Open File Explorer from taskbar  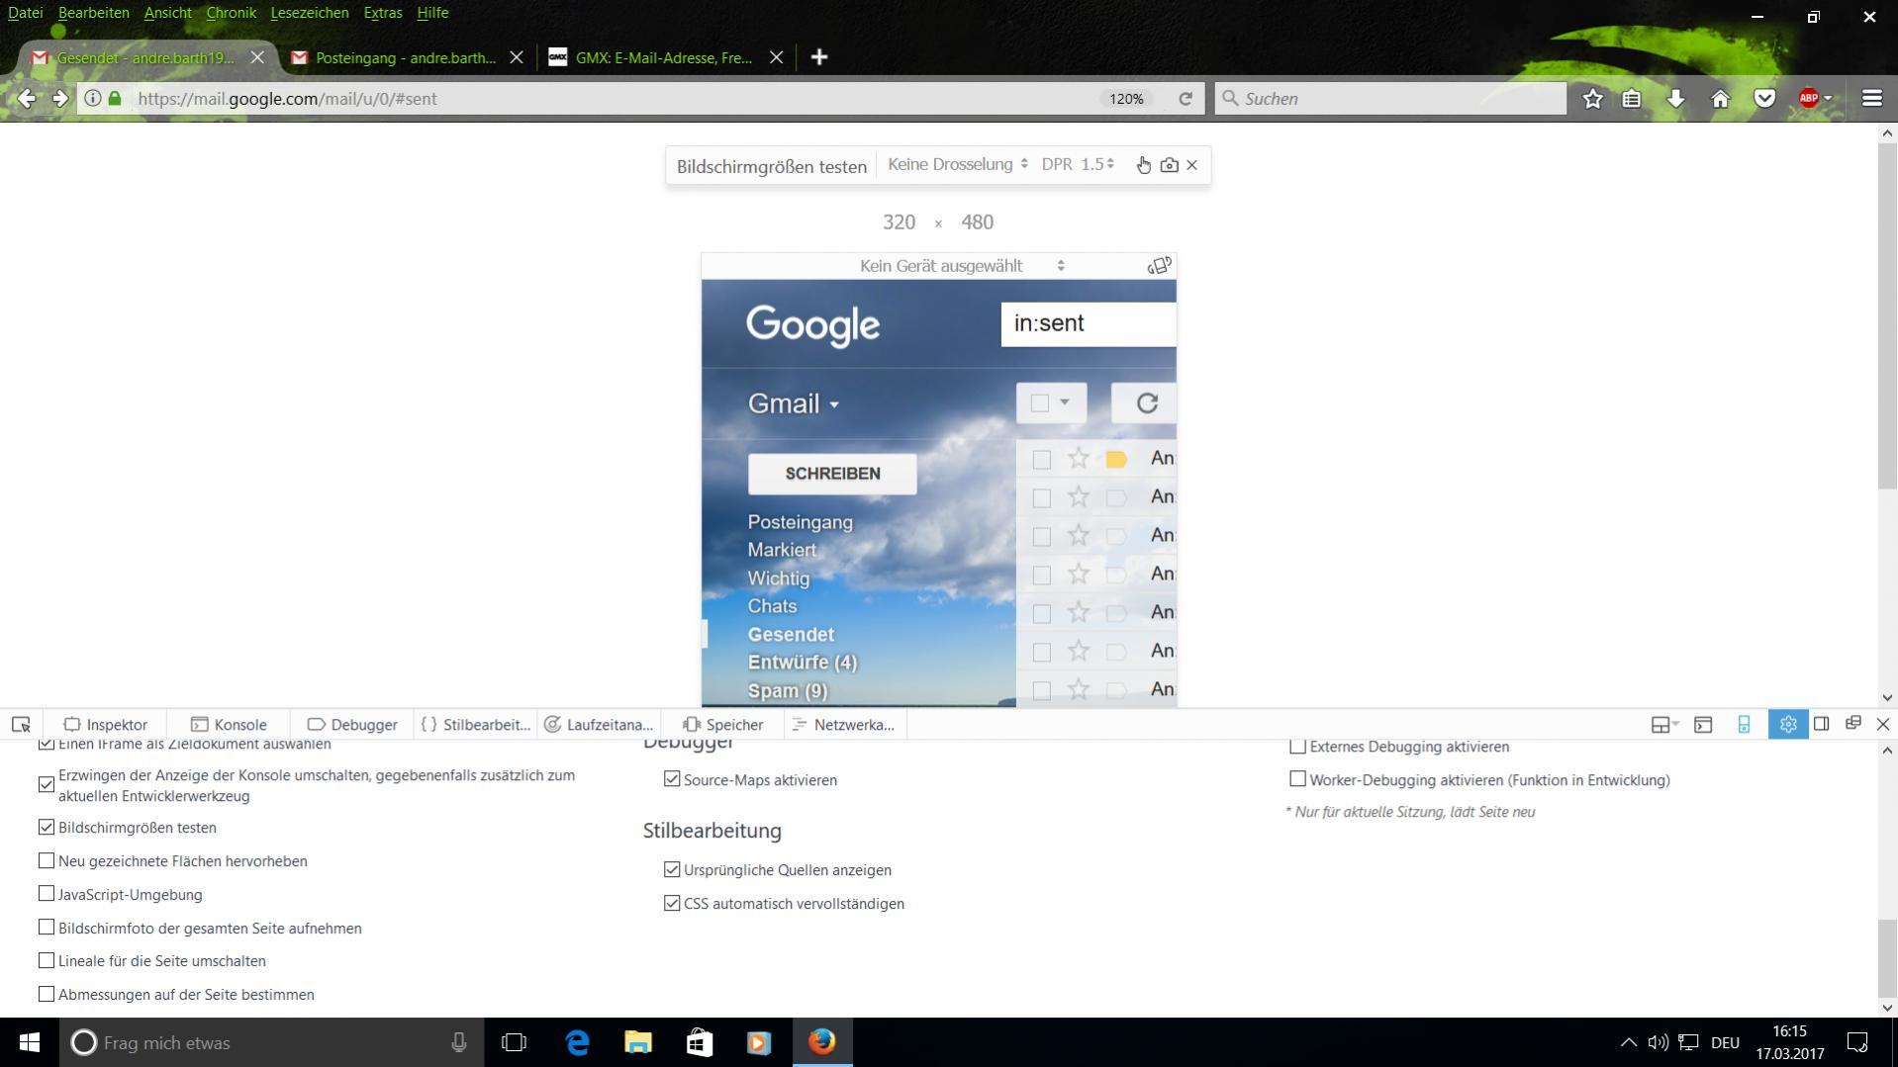(638, 1042)
